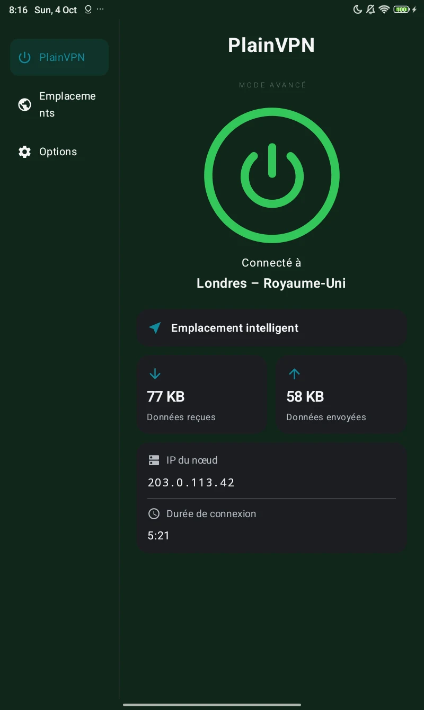Click the three-dot icon in status bar
Viewport: 424px width, 710px height.
point(100,10)
